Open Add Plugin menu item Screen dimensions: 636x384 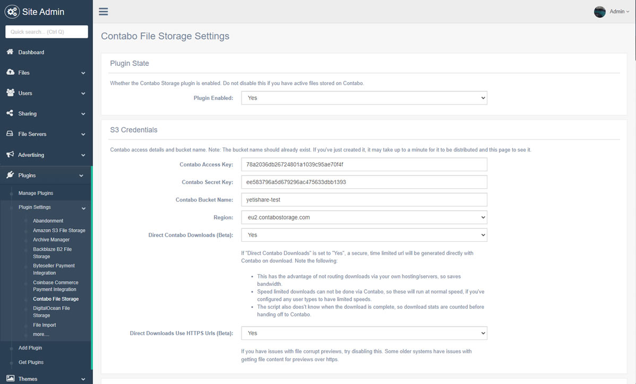[30, 348]
